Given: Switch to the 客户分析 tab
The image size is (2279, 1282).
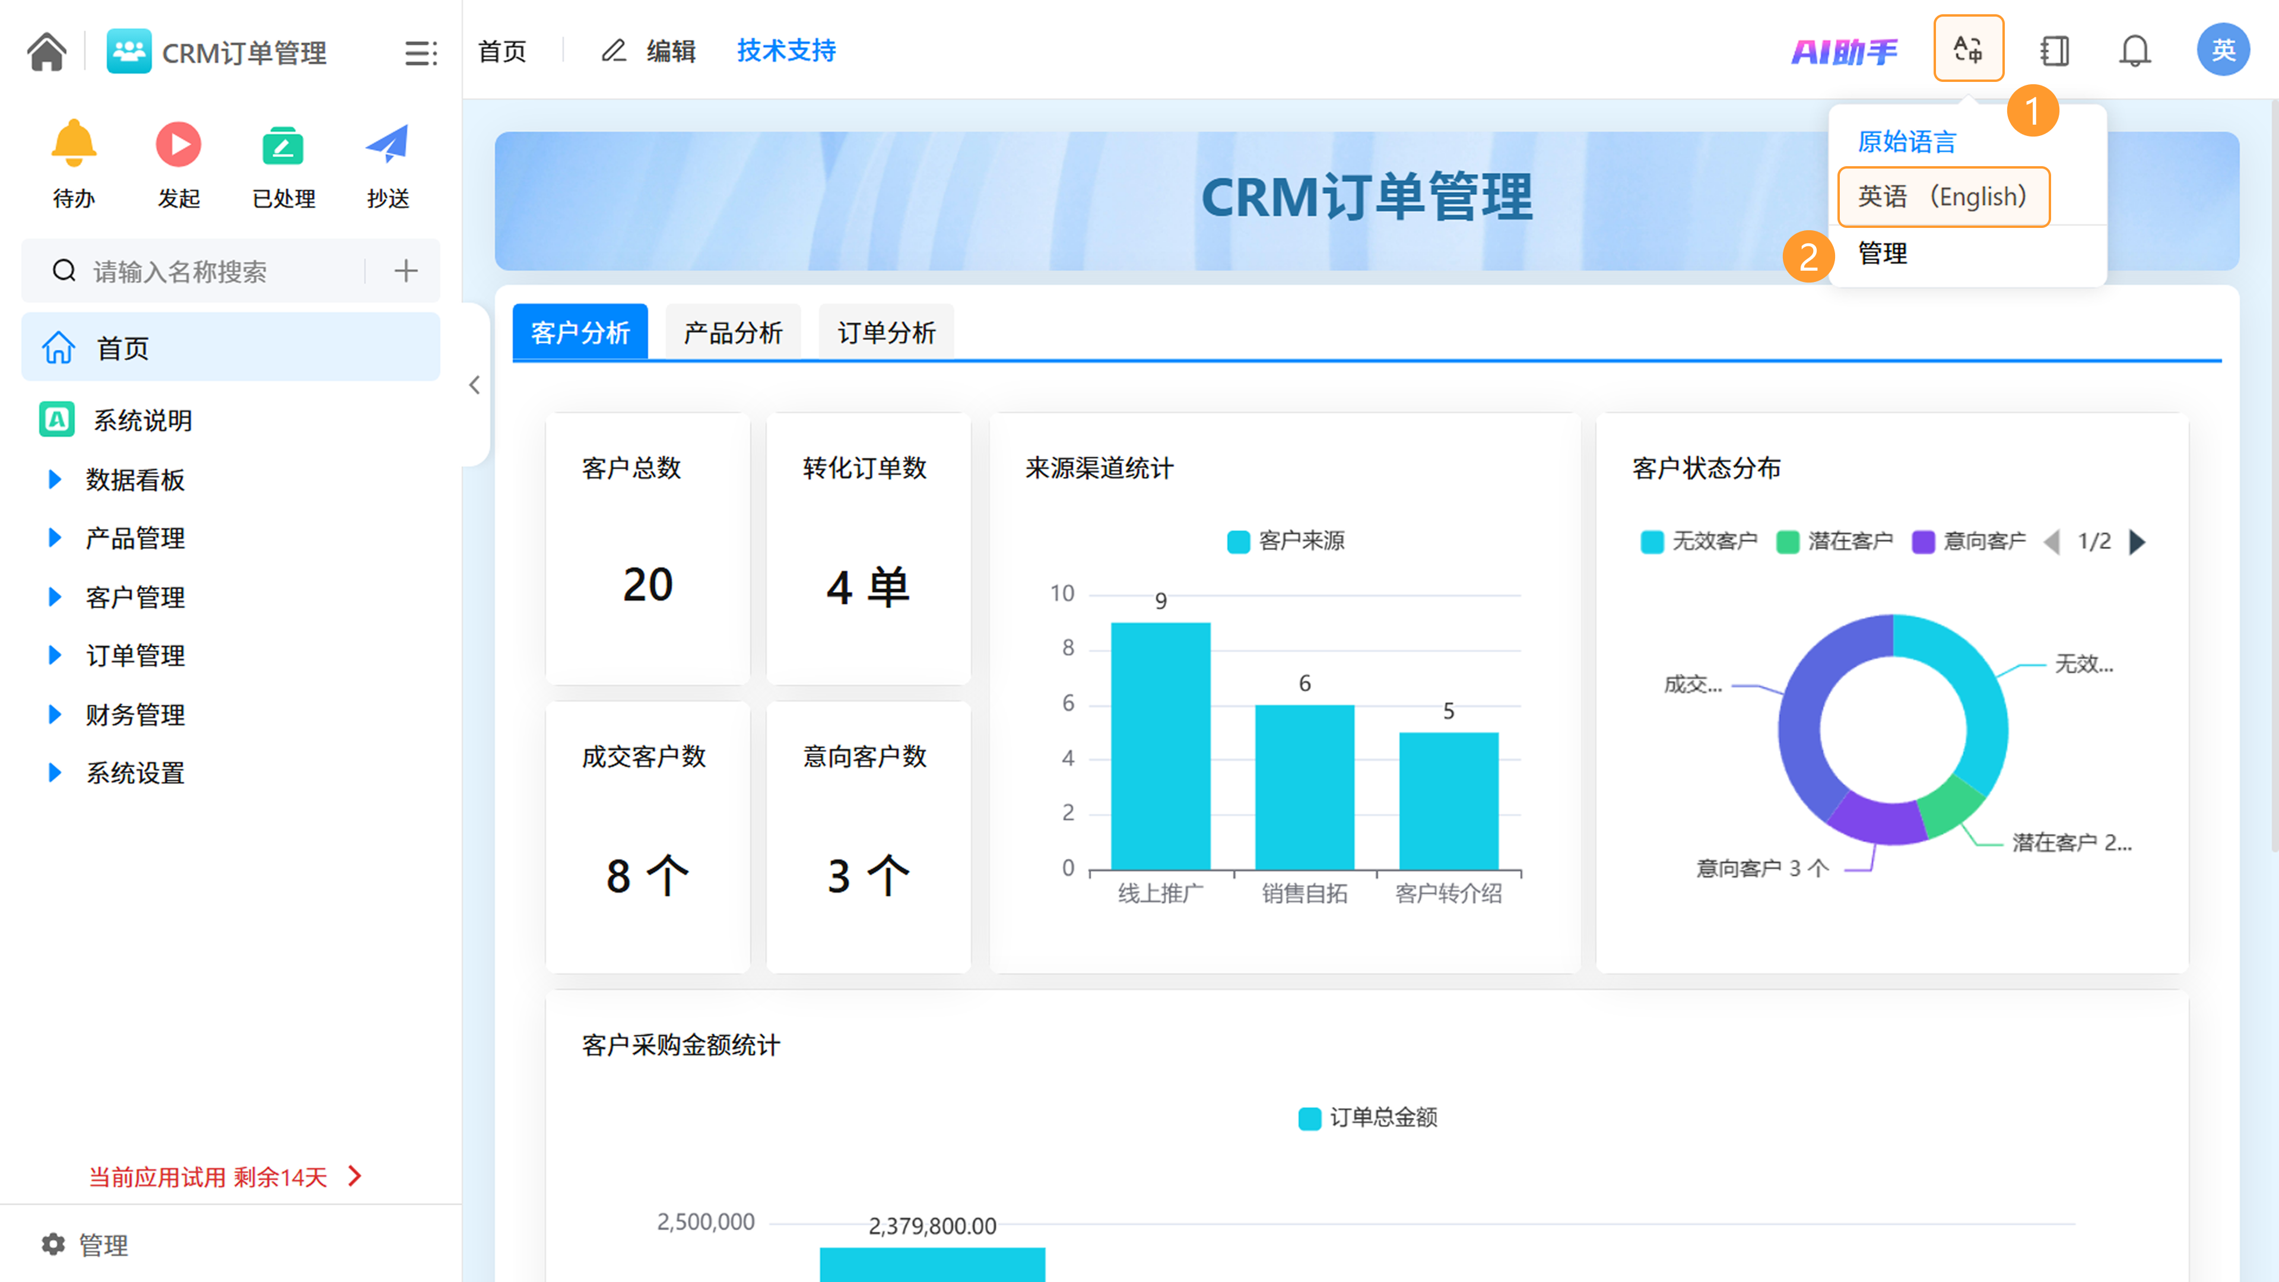Looking at the screenshot, I should (580, 332).
